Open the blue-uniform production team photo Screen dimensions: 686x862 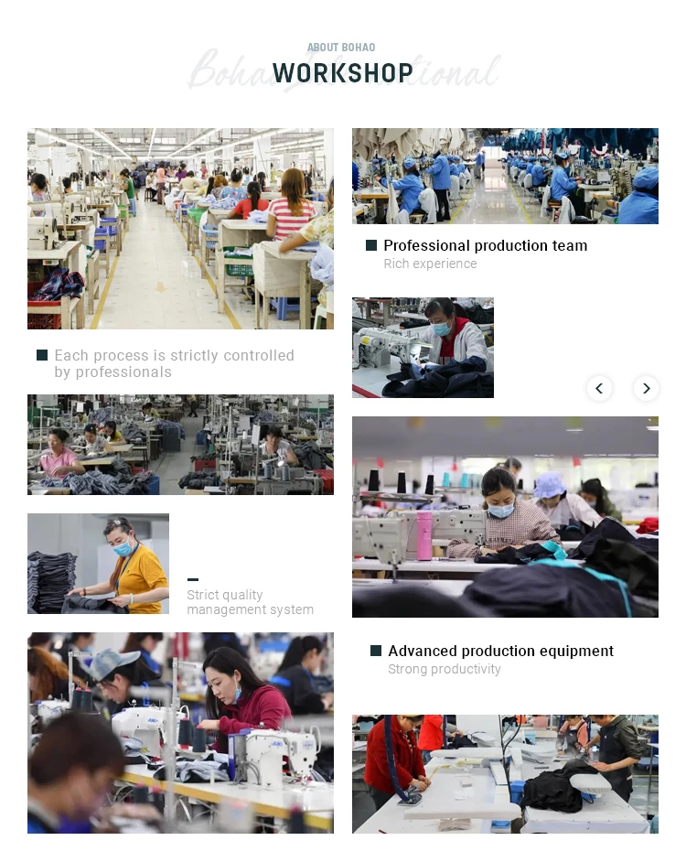click(x=505, y=176)
